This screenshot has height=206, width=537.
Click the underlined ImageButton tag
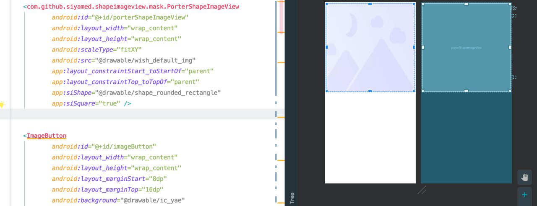click(46, 136)
